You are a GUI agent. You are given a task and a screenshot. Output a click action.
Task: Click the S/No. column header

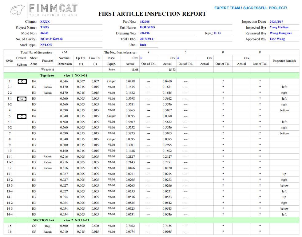point(10,61)
